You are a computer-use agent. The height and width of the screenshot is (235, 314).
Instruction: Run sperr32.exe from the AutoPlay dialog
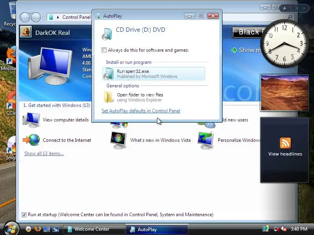click(x=153, y=74)
